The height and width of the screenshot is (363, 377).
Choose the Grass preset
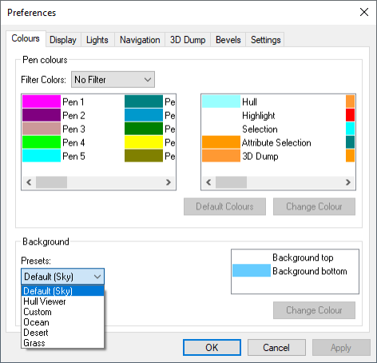(62, 343)
